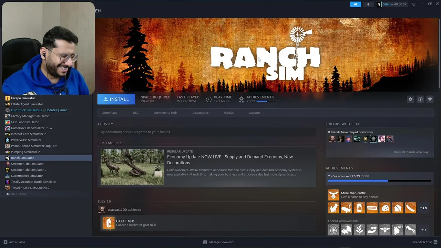Open the notifications bell icon
The height and width of the screenshot is (248, 441).
point(368,4)
